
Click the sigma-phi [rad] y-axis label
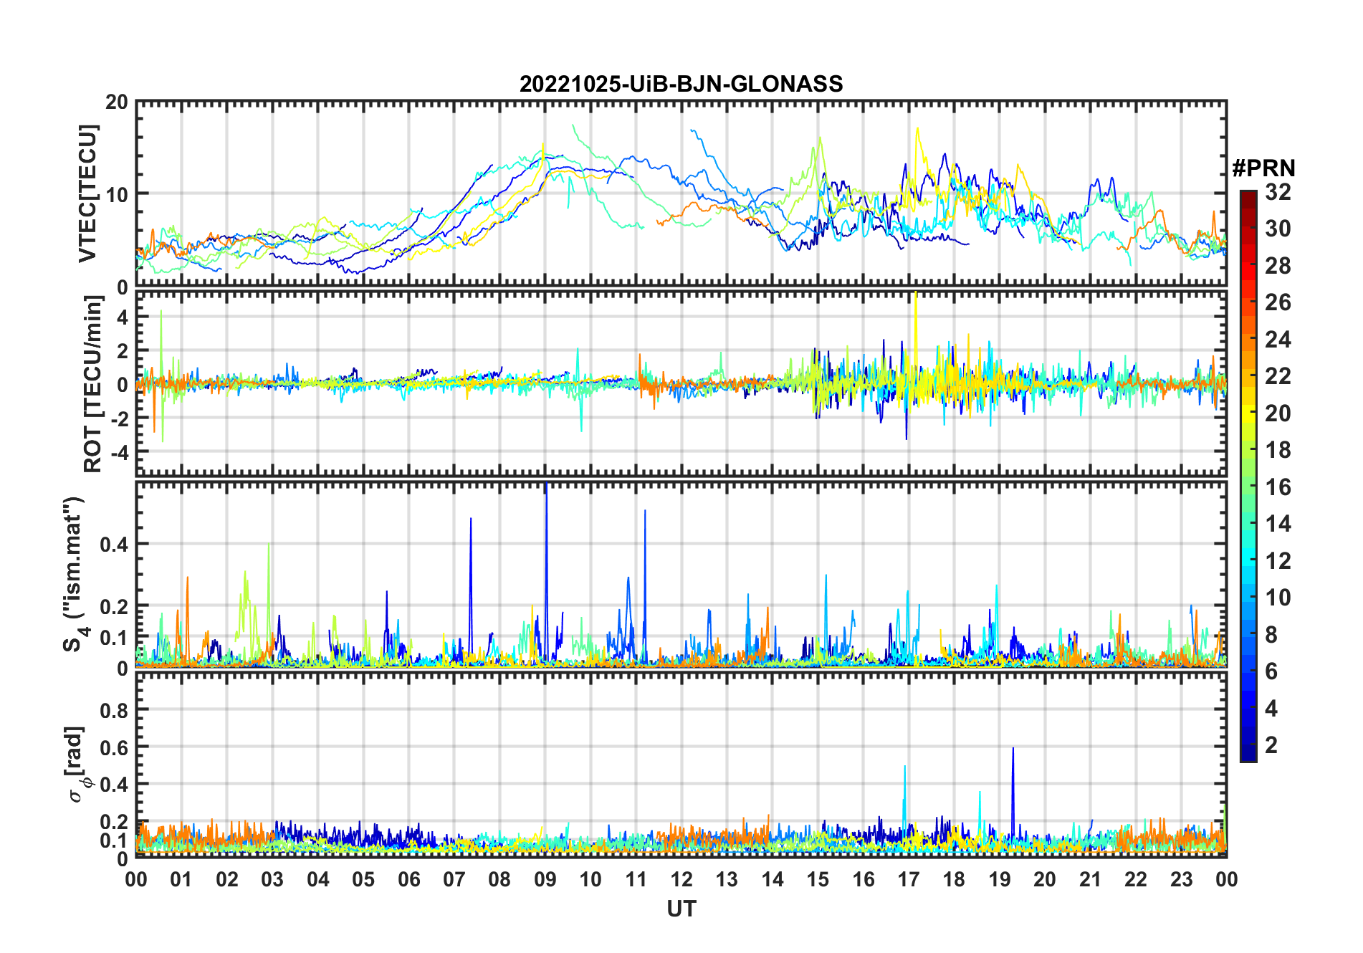(x=77, y=765)
